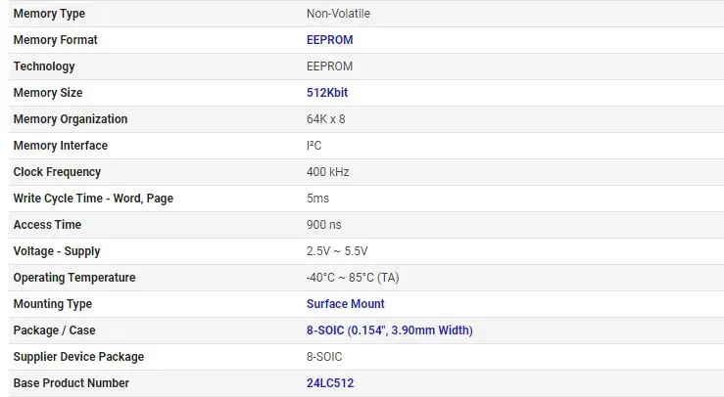The height and width of the screenshot is (397, 724).
Task: Click the Technology EEPROM plain text value
Action: pos(330,66)
